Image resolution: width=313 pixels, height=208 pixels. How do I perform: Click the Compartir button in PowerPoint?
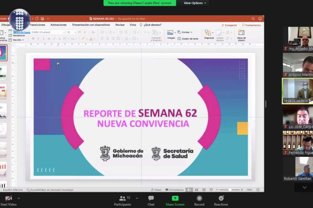tap(229, 25)
